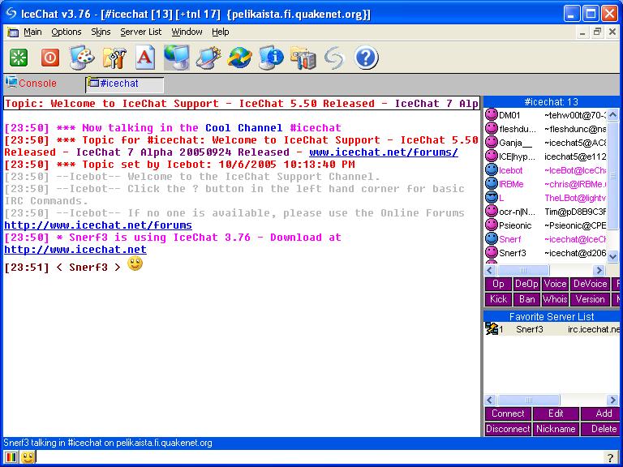The image size is (623, 467).
Task: Click the color palette icon beside input box
Action: point(11,457)
